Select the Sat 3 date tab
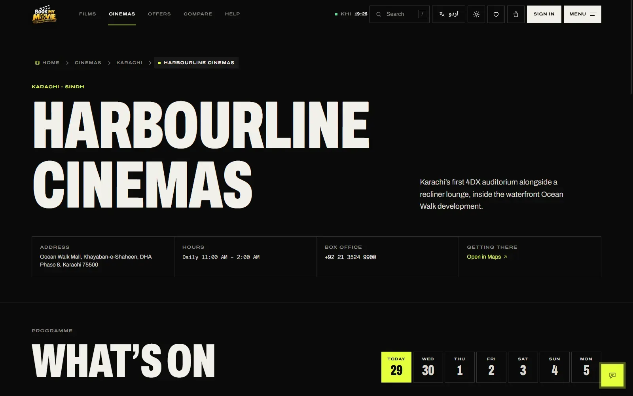The image size is (633, 396). [x=523, y=367]
